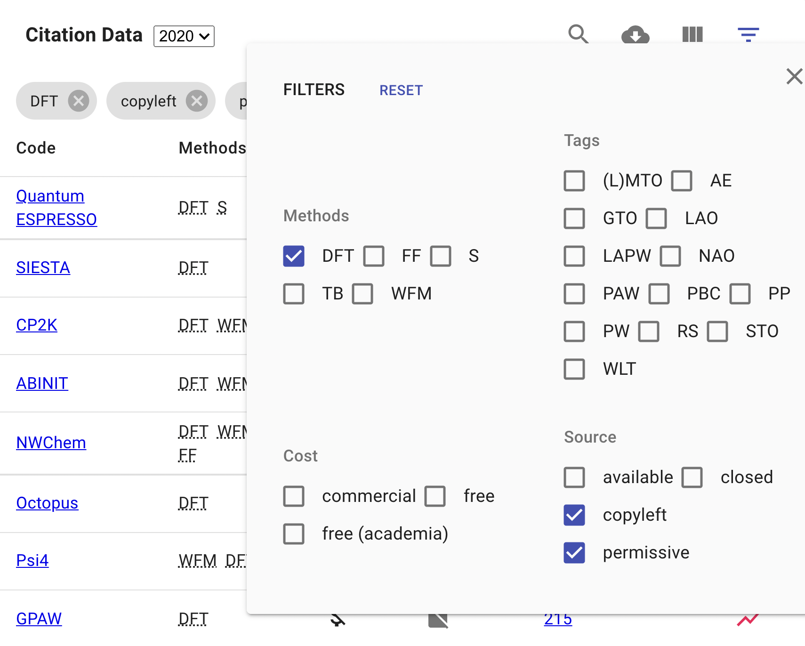Open the Octopus link
This screenshot has height=646, width=805.
(x=47, y=503)
